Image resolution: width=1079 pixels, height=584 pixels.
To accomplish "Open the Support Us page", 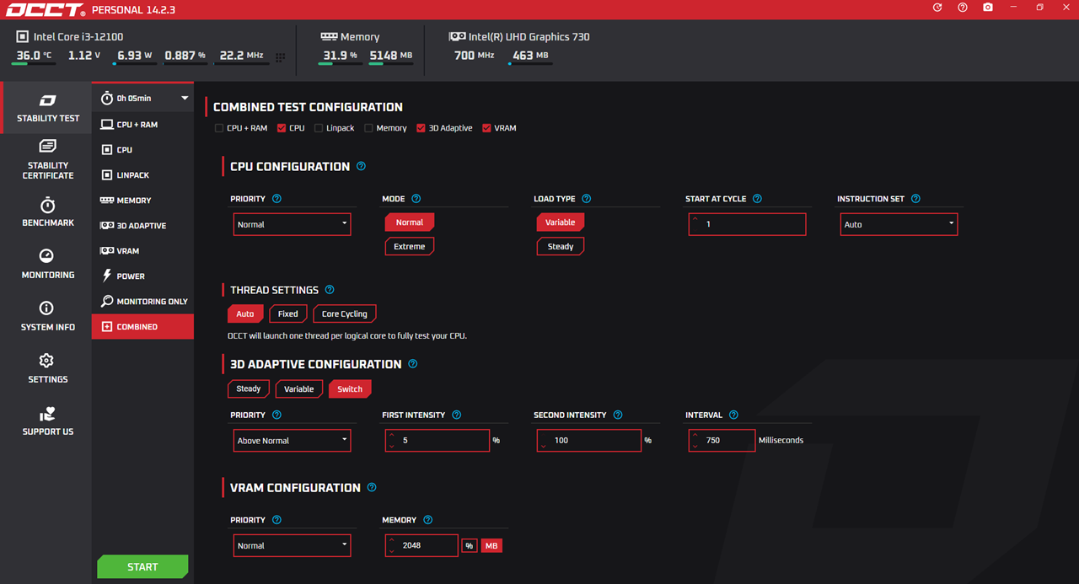I will (x=48, y=421).
